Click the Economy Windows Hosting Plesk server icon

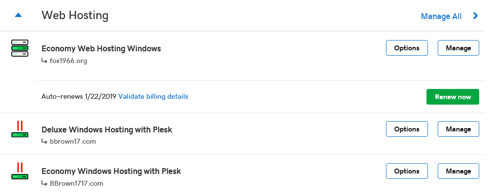point(20,171)
